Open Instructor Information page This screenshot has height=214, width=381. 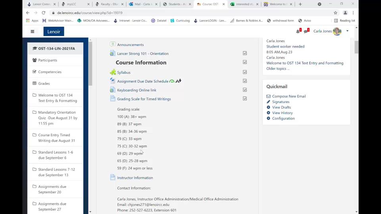[135, 178]
